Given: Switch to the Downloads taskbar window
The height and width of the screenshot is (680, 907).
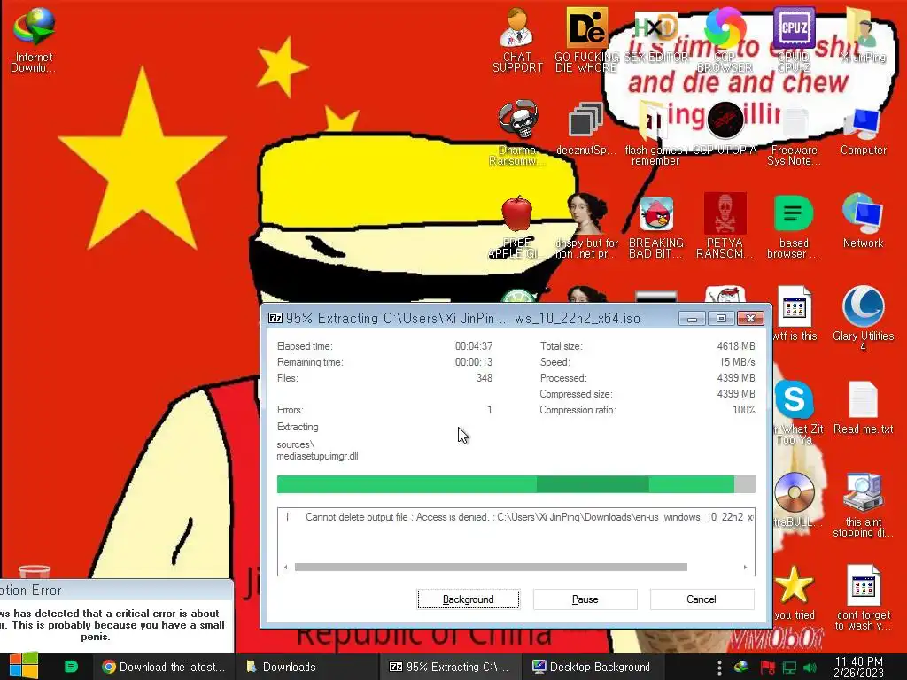Looking at the screenshot, I should click(307, 667).
